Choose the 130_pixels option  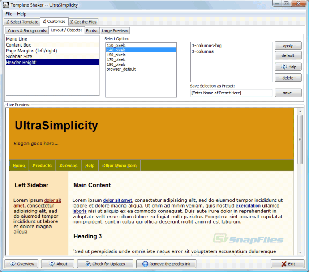tap(141, 45)
